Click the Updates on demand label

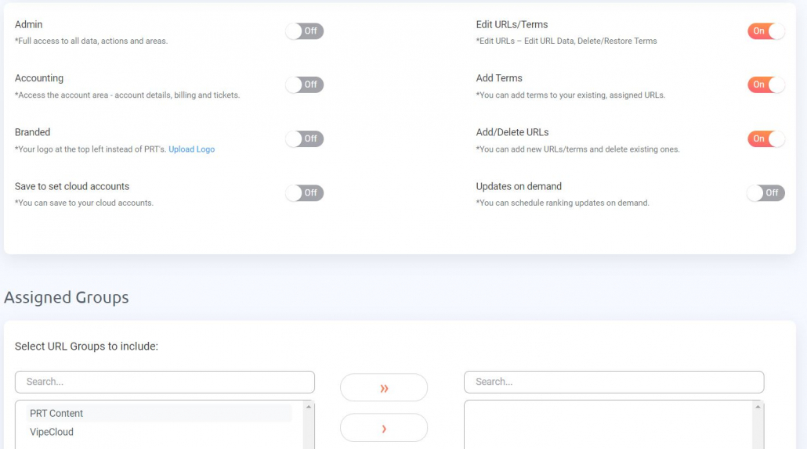click(519, 186)
